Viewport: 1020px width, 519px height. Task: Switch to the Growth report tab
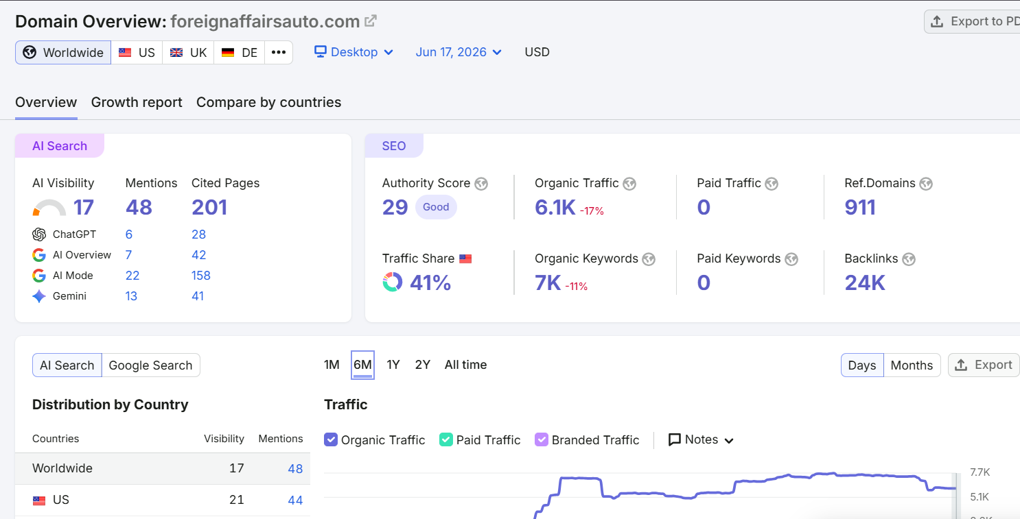[x=137, y=102]
